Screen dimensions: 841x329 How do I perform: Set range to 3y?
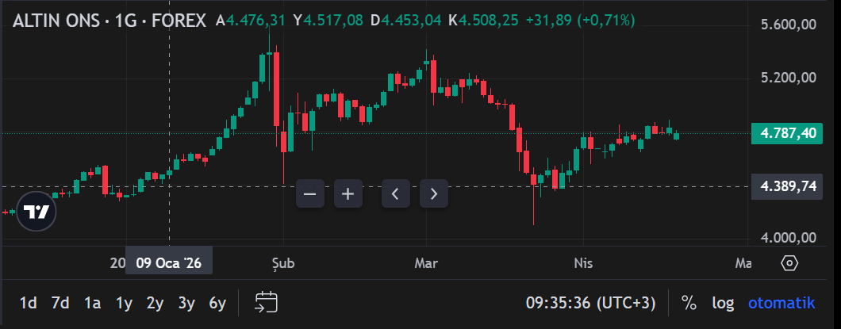point(186,303)
